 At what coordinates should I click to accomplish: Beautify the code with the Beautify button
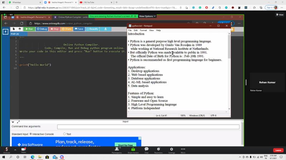point(92,29)
